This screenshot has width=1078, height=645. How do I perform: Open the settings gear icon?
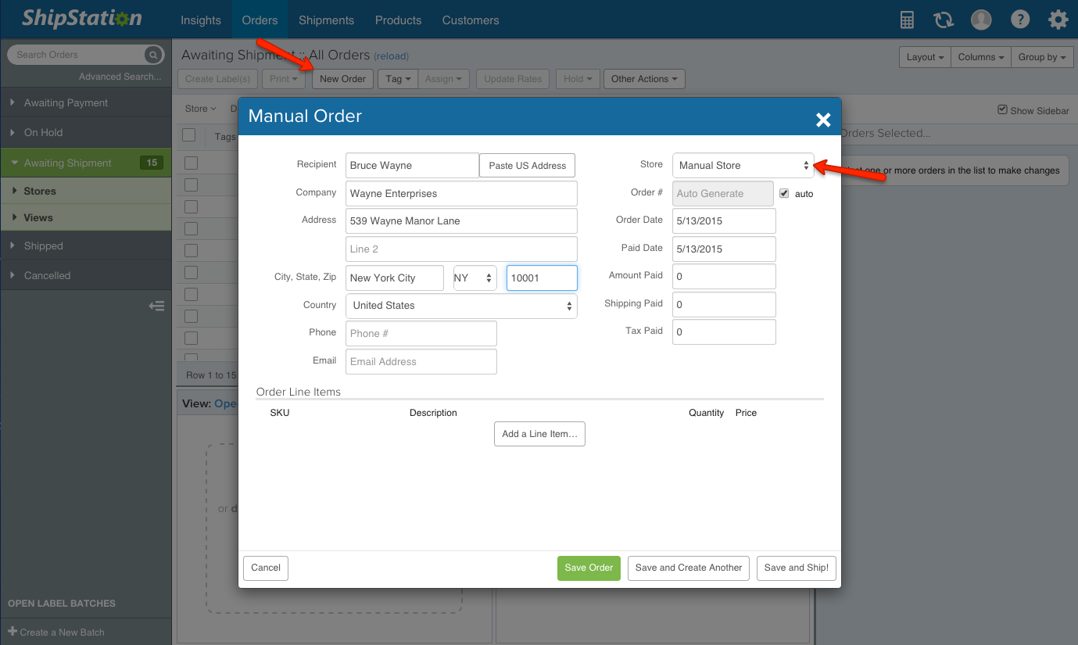pos(1058,20)
